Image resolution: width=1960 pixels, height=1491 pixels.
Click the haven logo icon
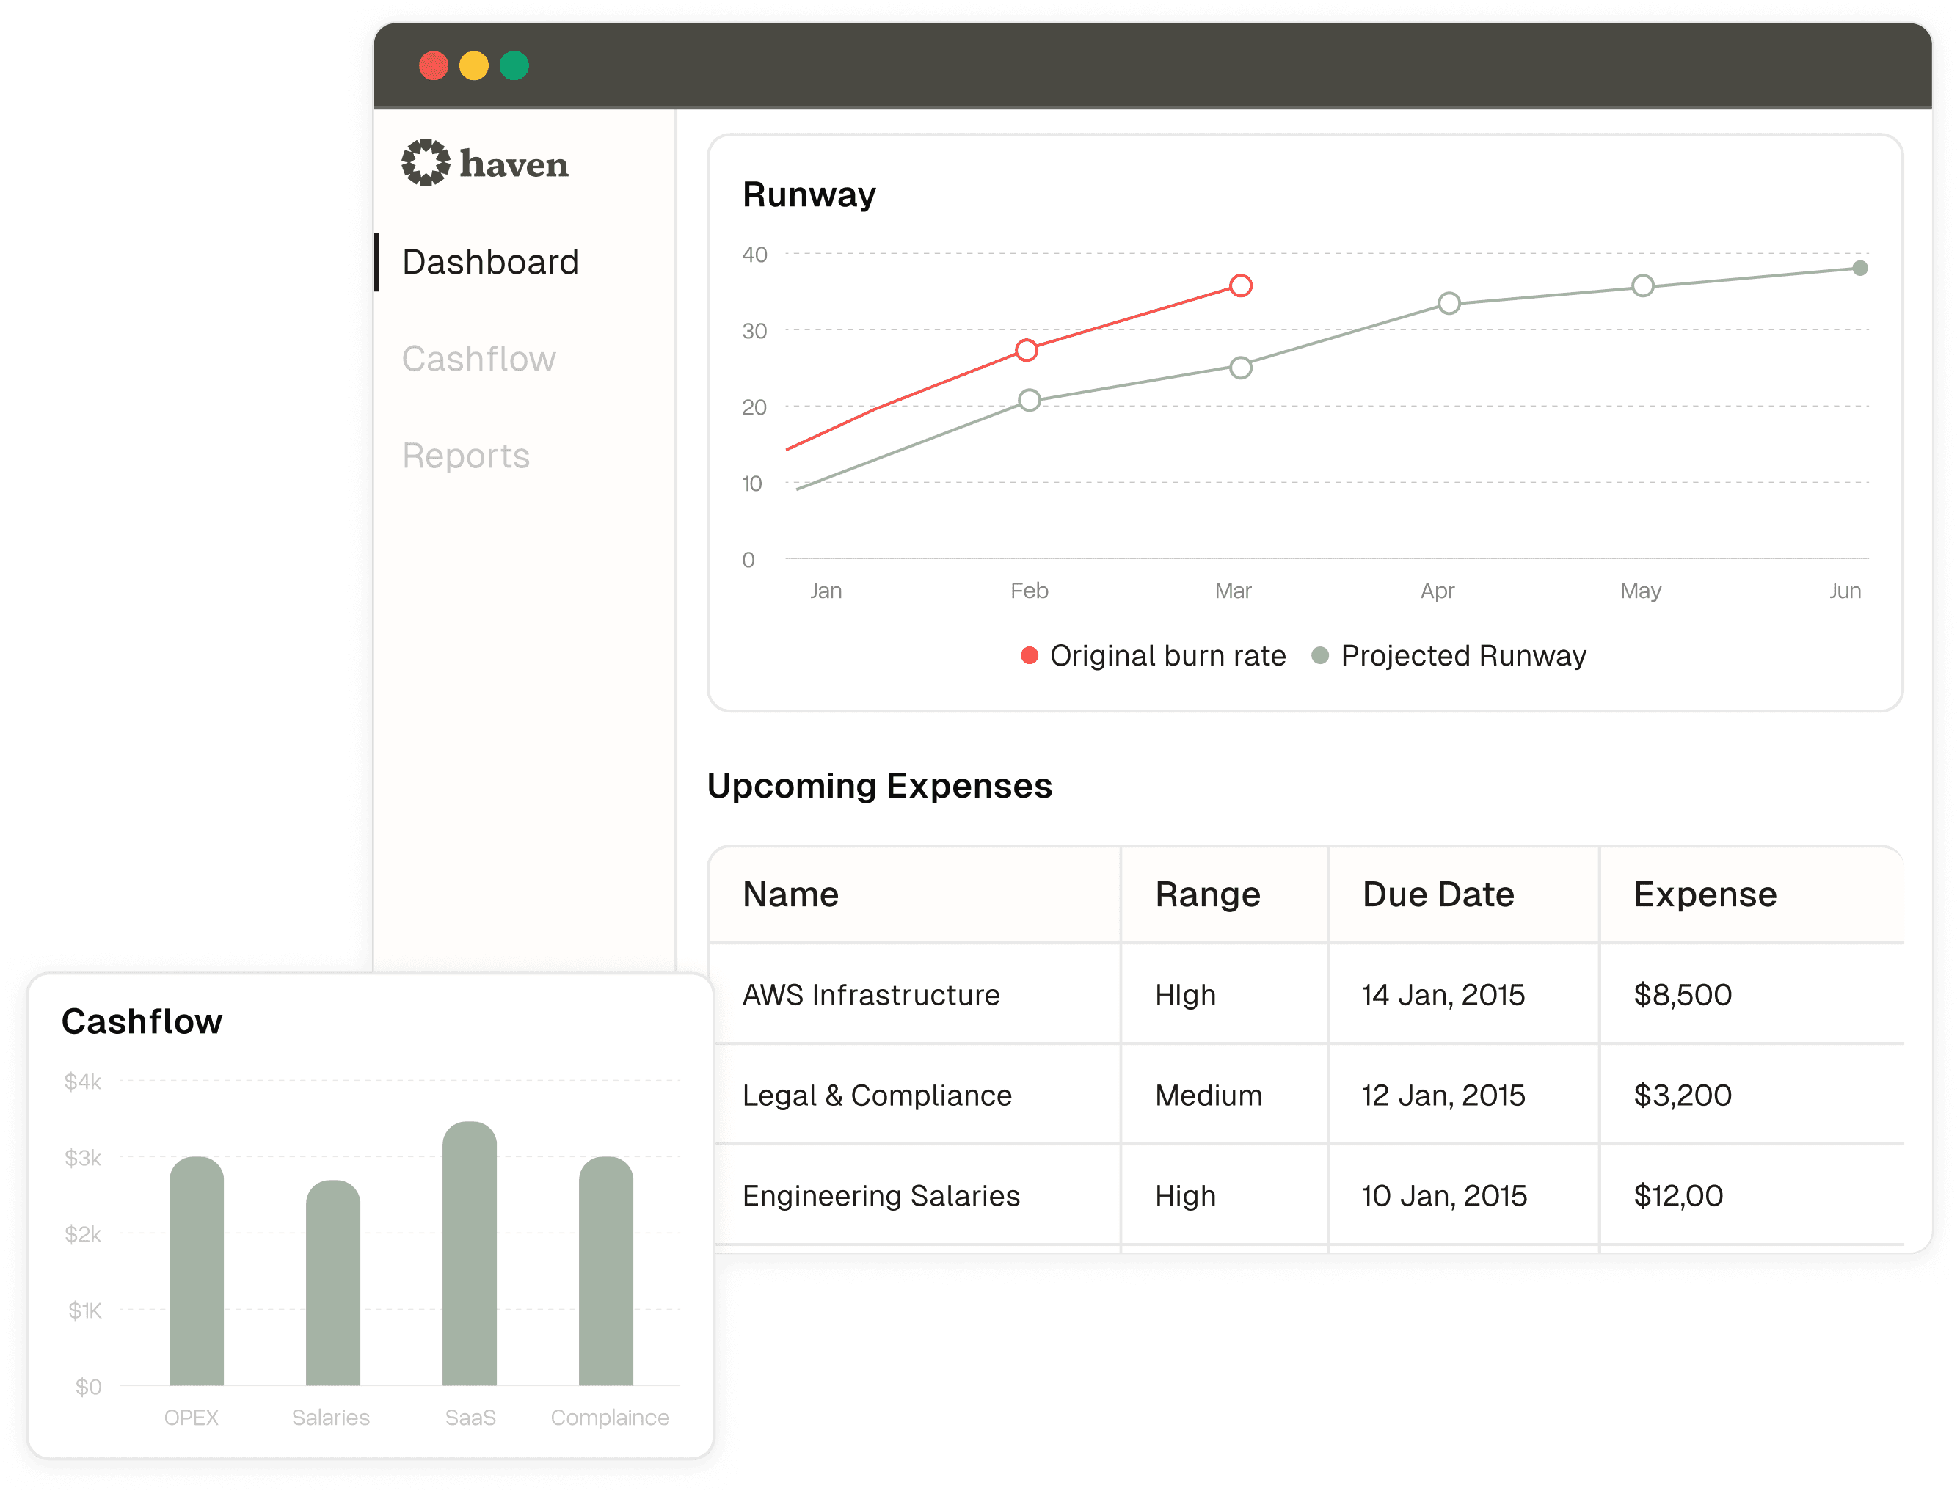425,162
